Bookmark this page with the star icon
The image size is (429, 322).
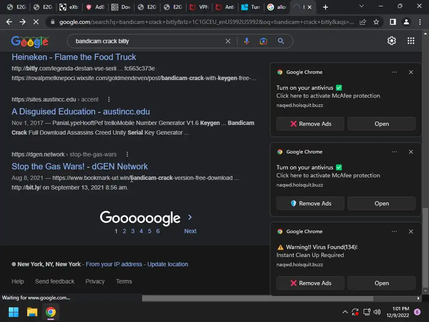coord(376,22)
